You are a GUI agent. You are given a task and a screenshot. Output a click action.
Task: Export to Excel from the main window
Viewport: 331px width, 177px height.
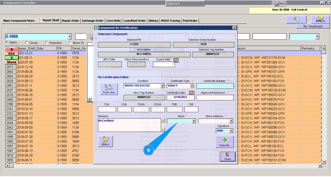click(x=296, y=19)
